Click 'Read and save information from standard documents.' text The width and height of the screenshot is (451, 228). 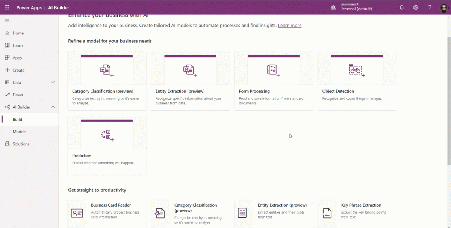271,101
